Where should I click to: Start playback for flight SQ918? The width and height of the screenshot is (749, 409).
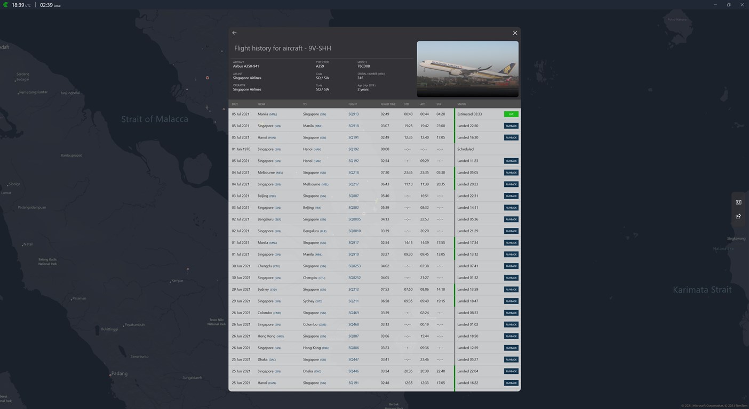[511, 126]
